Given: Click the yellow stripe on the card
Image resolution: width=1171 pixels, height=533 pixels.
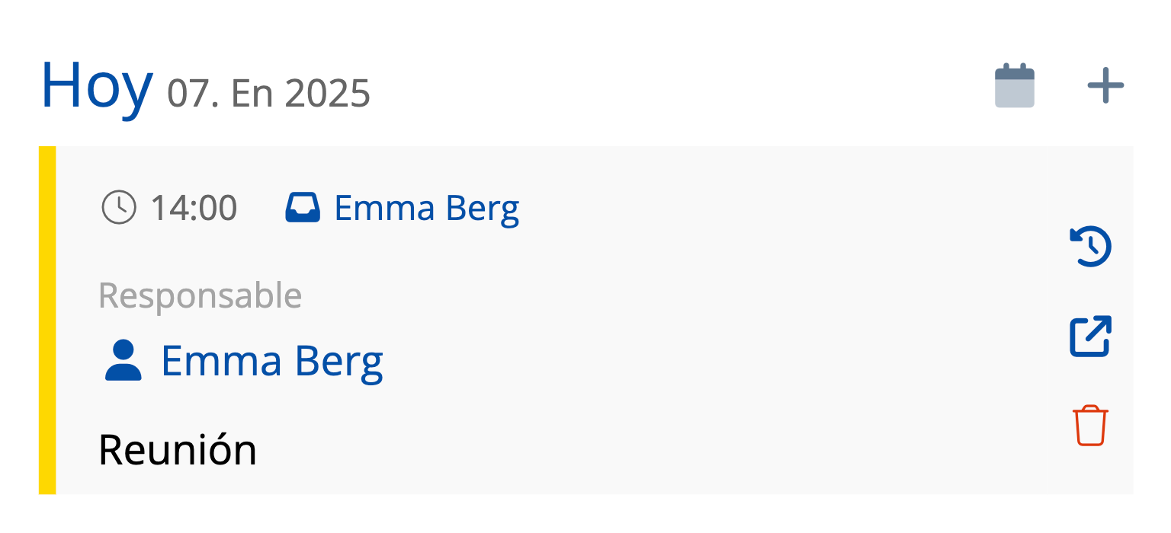Looking at the screenshot, I should click(47, 320).
